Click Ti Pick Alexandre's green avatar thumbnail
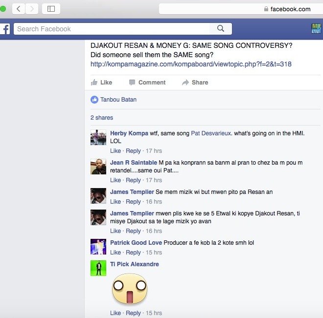The width and height of the screenshot is (323, 318). tap(98, 268)
